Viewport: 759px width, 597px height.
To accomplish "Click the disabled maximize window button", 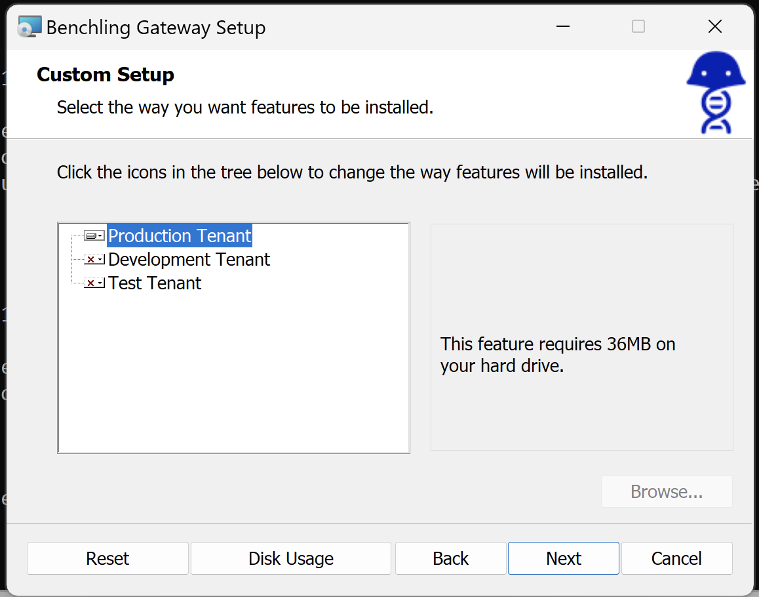I will pos(638,27).
